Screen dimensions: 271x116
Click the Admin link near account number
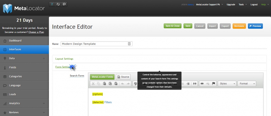pos(191,4)
